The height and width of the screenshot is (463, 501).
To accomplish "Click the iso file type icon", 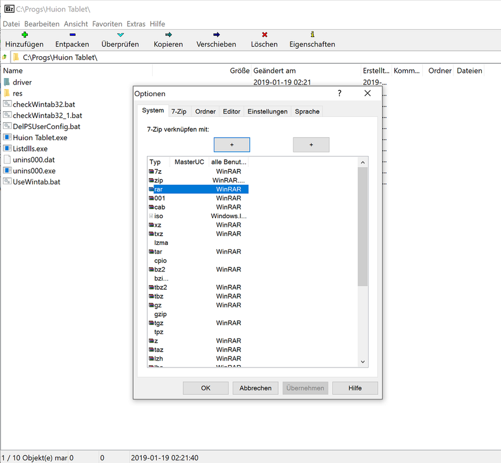I will tap(151, 216).
